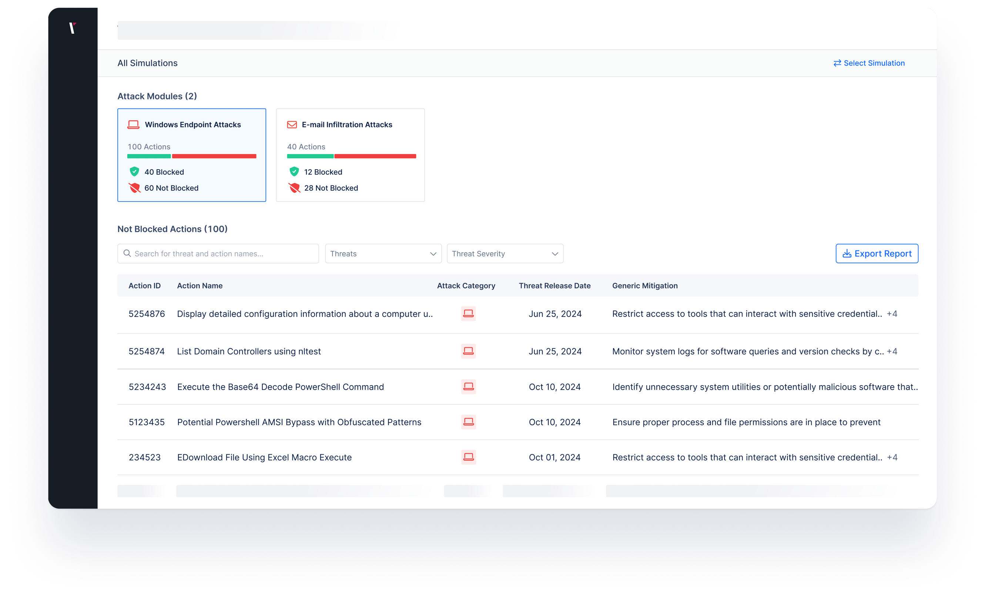Select the E-mail Infiltration Attacks module
Image resolution: width=985 pixels, height=597 pixels.
pyautogui.click(x=350, y=155)
